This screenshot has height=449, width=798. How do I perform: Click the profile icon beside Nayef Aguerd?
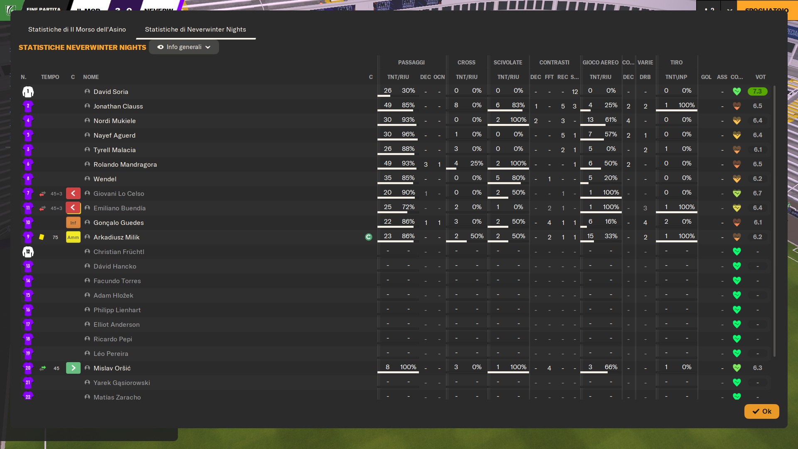click(87, 135)
